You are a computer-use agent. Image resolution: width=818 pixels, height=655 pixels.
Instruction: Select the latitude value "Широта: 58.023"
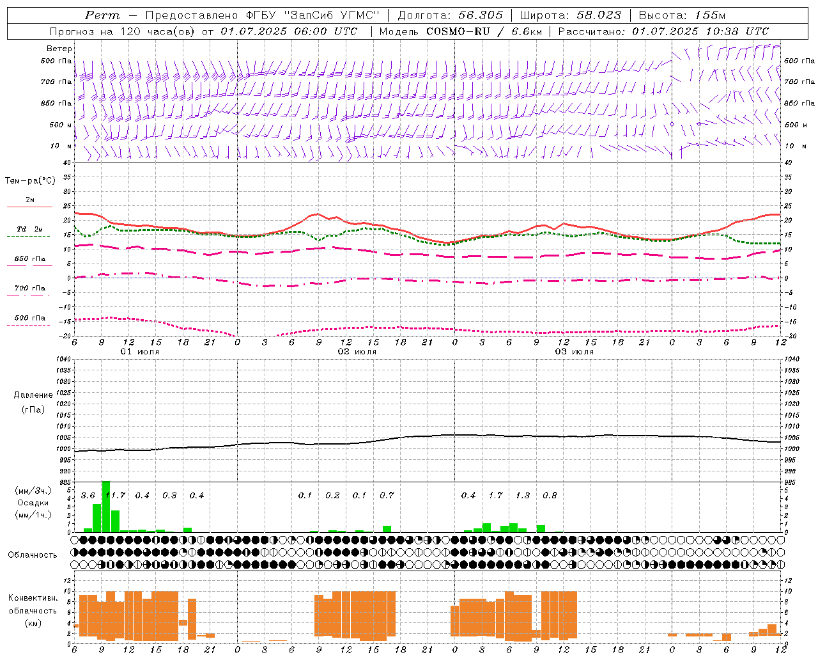click(570, 15)
